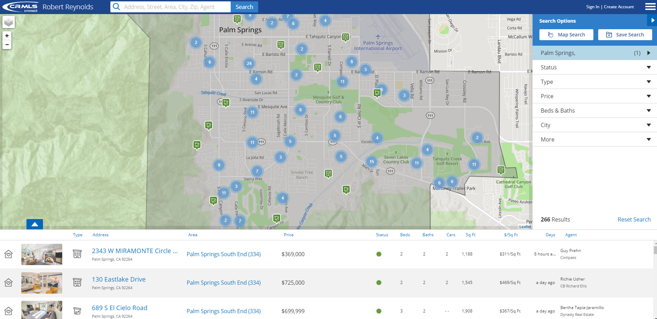
Task: Expand the Status filter dropdown
Action: click(x=594, y=67)
